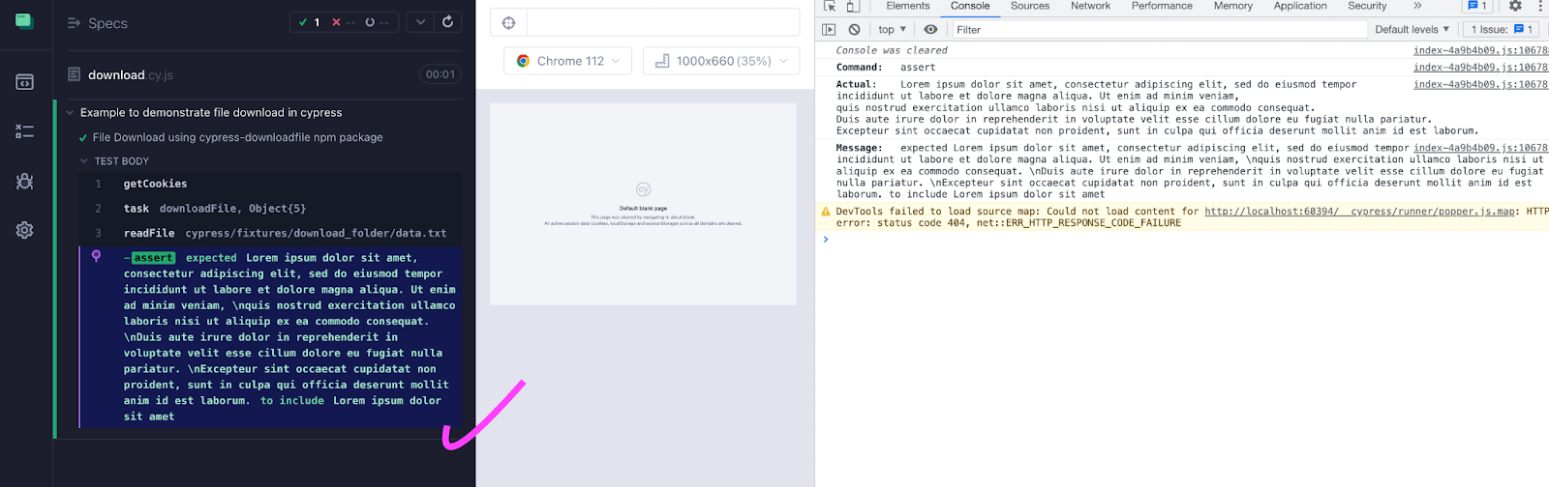Activate DevTools inspect element picker
Image resolution: width=1549 pixels, height=487 pixels.
coord(830,6)
